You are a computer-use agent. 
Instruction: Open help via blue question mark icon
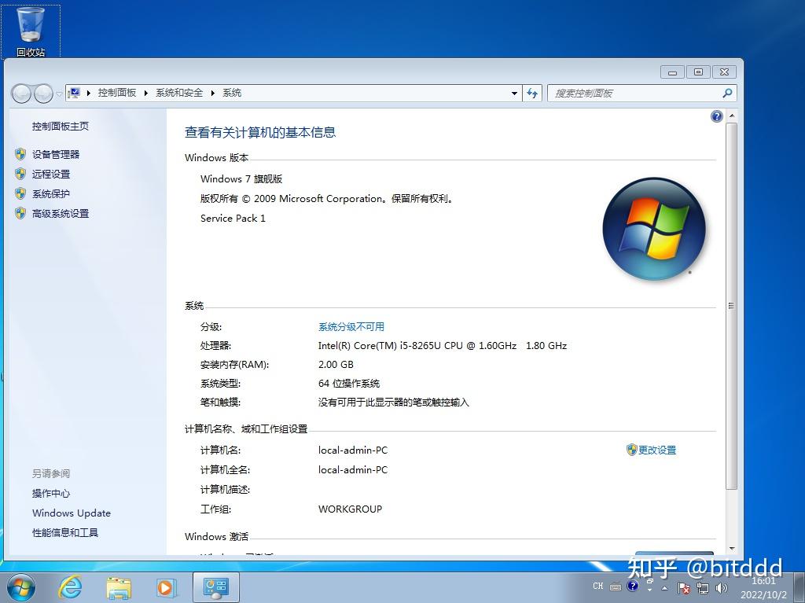point(717,116)
